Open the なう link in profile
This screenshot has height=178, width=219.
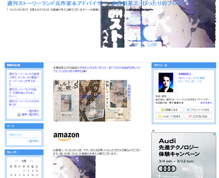click(x=180, y=81)
